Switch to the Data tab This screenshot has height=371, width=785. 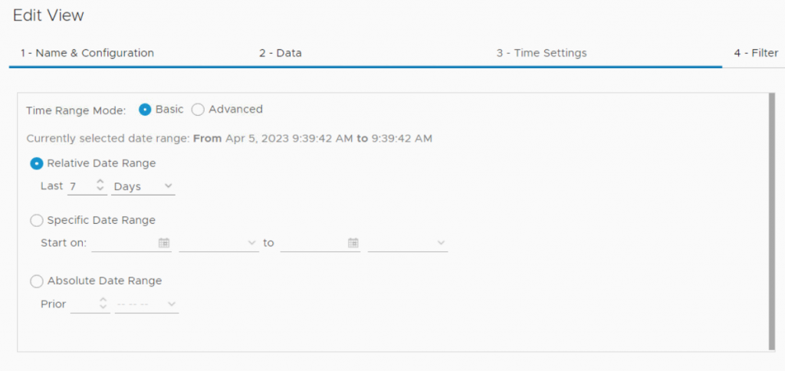click(280, 53)
